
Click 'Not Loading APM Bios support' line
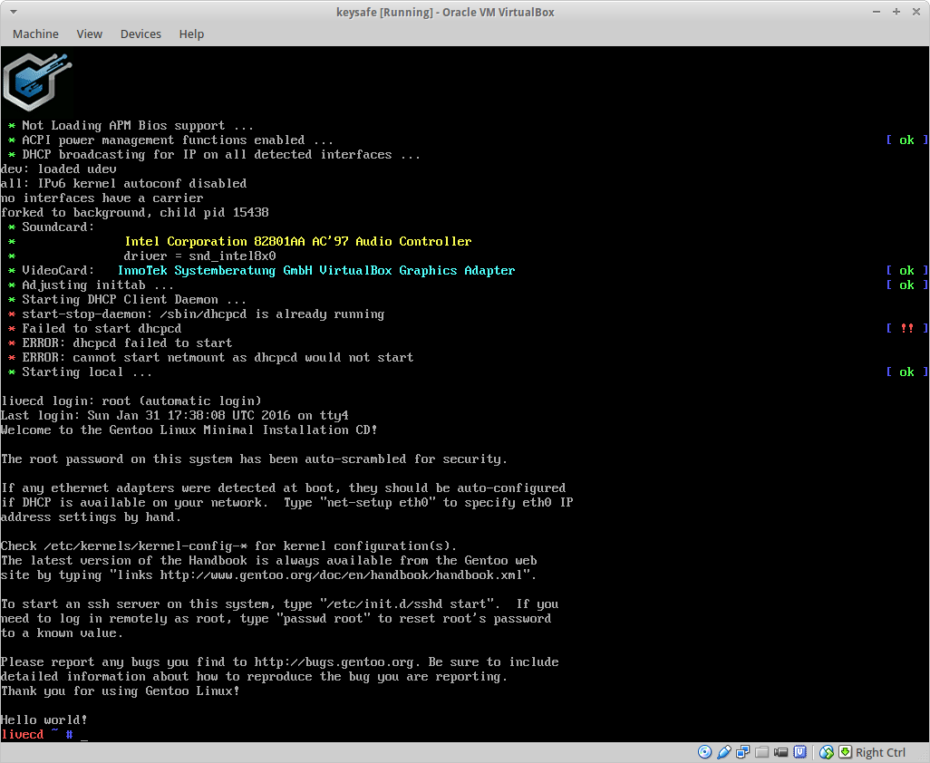pyautogui.click(x=138, y=126)
